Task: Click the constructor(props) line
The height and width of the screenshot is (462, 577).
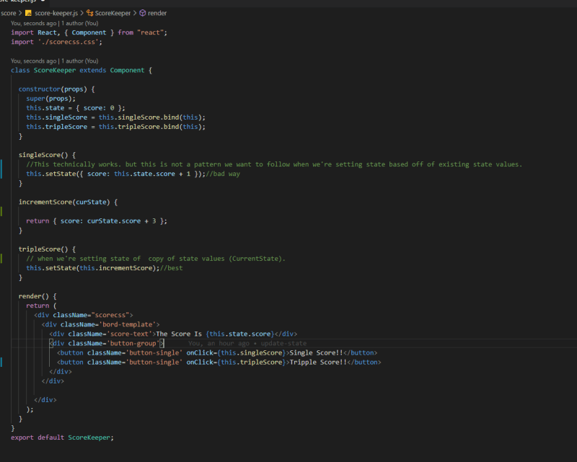Action: [x=57, y=89]
